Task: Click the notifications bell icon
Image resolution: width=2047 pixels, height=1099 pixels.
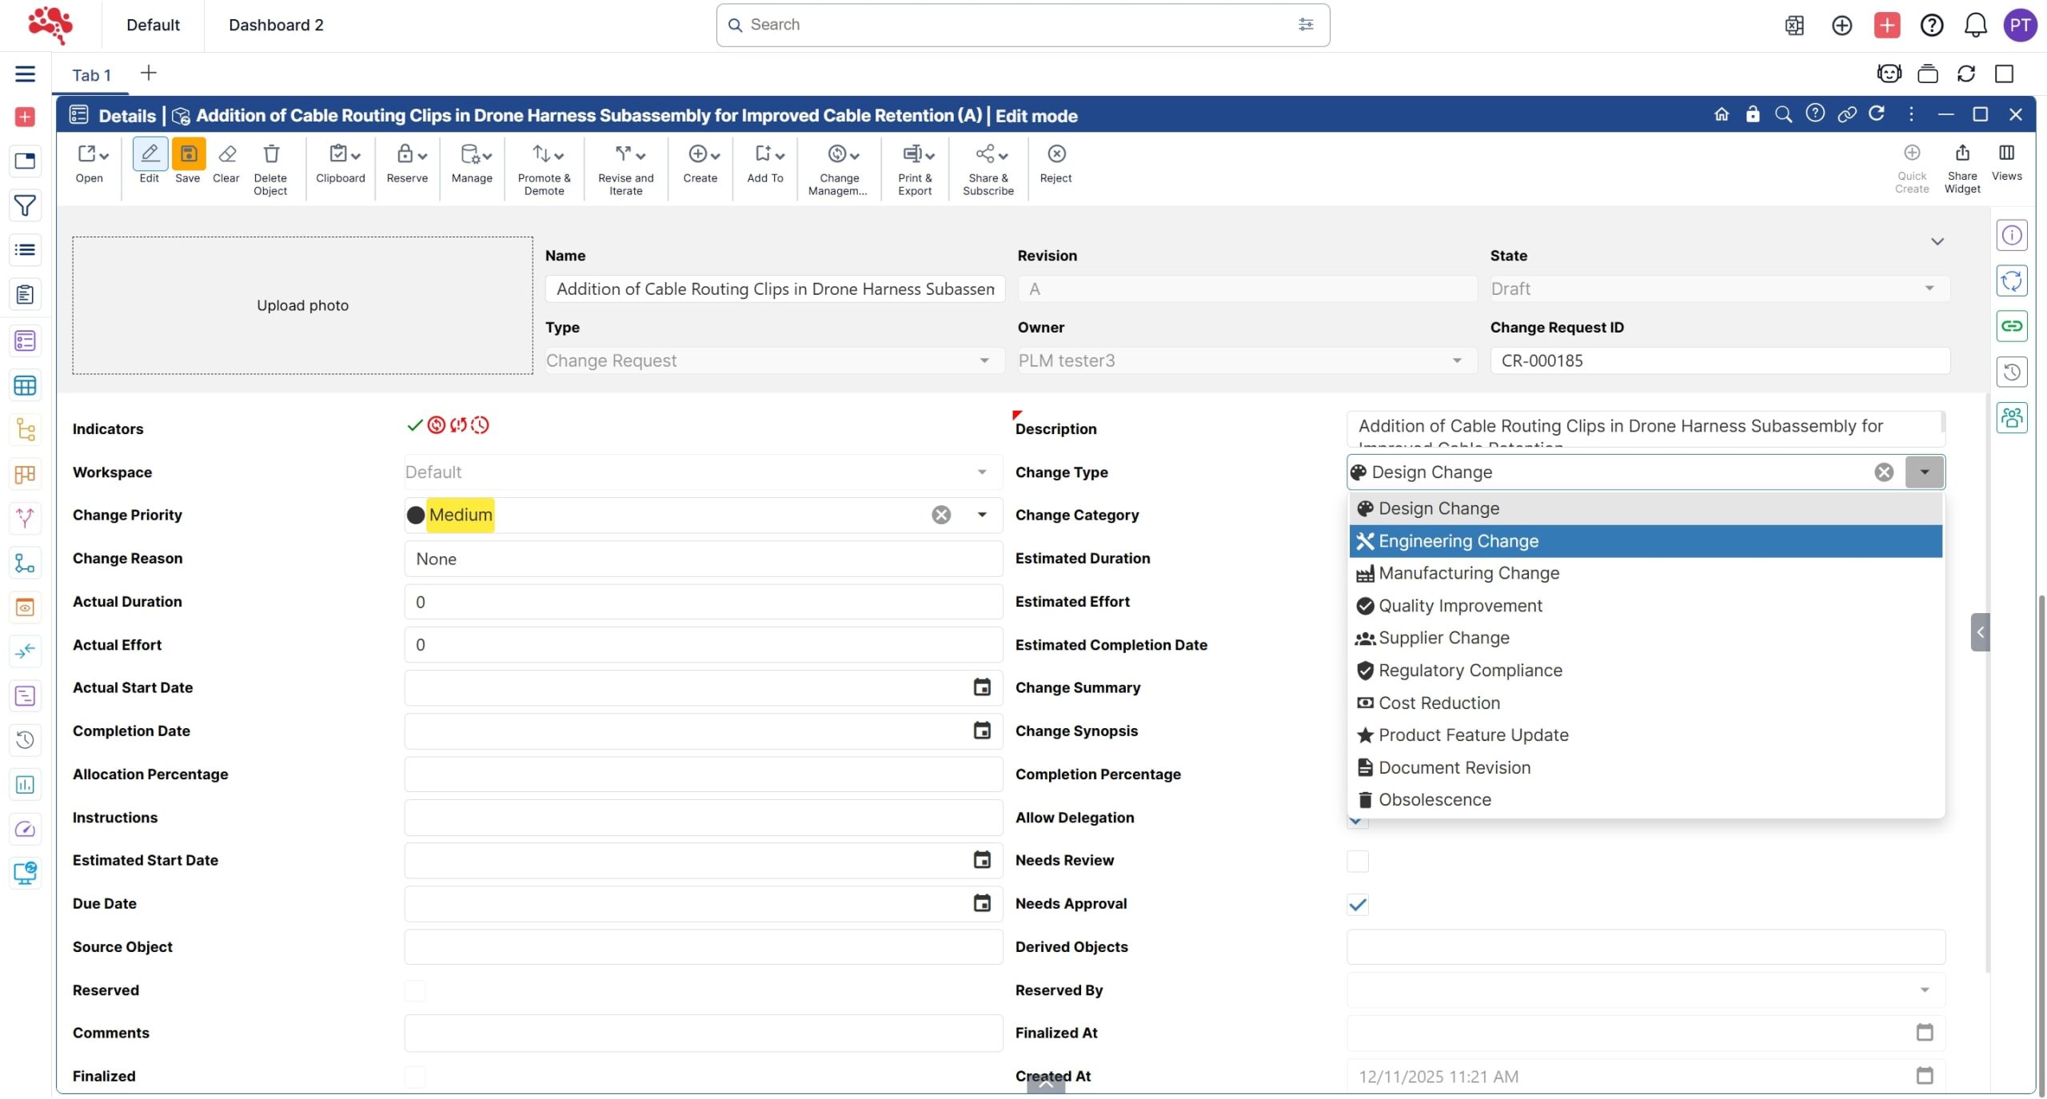Action: 1975,26
